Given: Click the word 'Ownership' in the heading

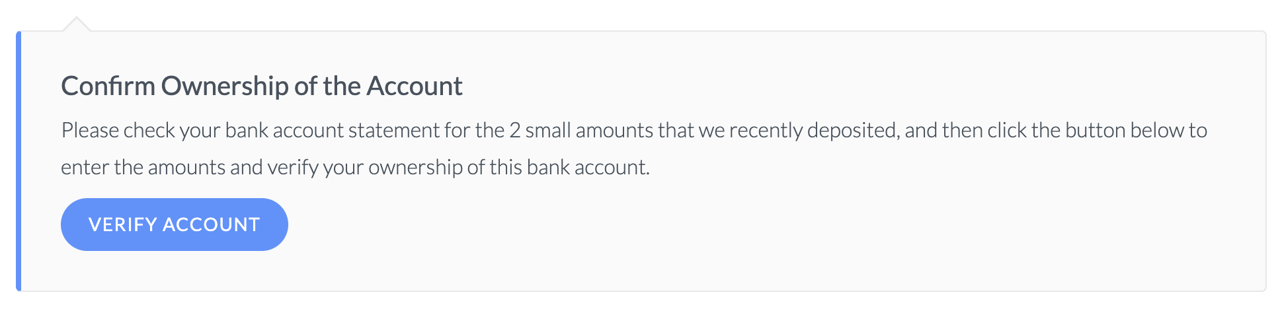Looking at the screenshot, I should 225,87.
